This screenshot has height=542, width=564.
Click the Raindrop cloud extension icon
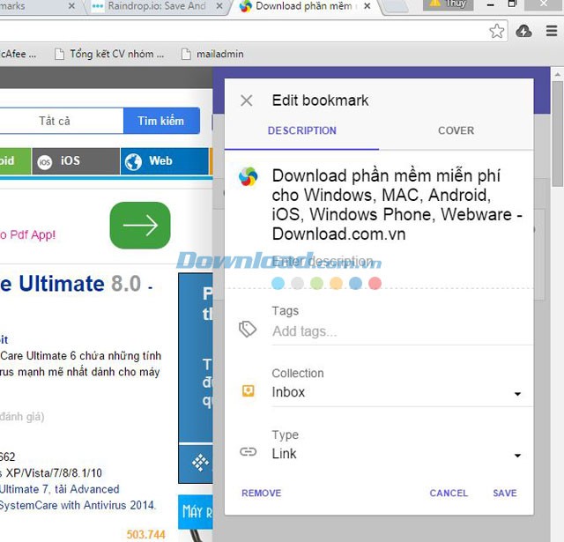[x=523, y=31]
